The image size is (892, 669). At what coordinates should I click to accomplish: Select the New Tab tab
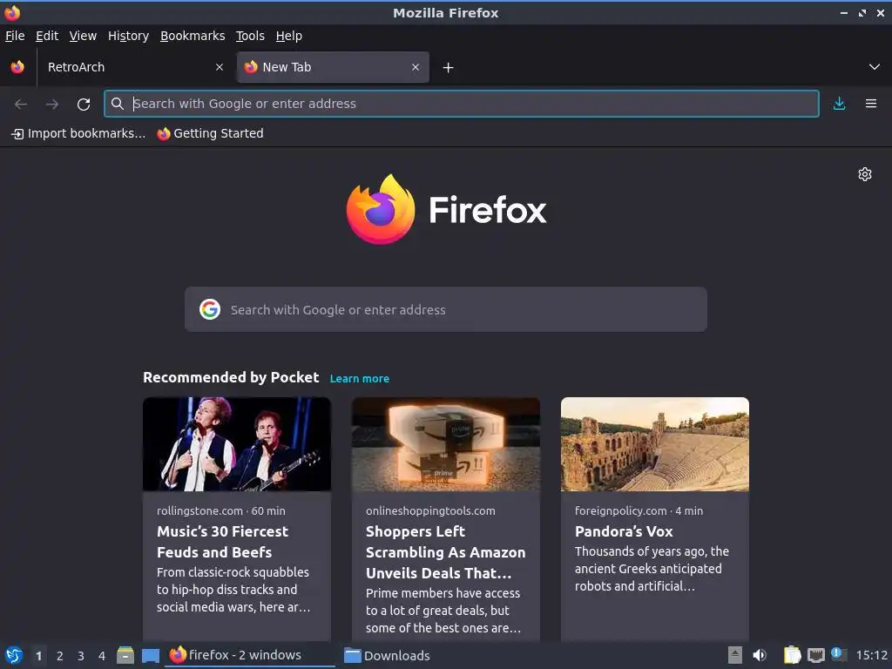(x=333, y=67)
